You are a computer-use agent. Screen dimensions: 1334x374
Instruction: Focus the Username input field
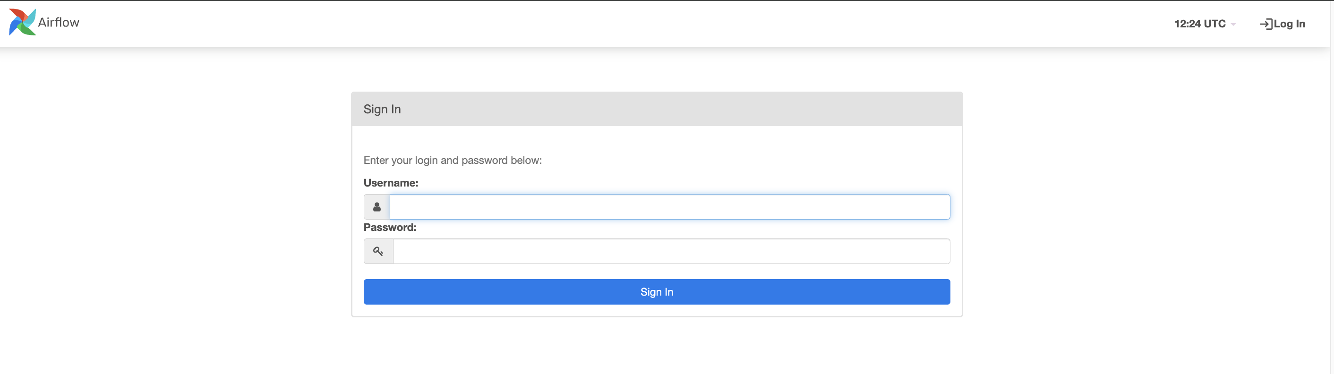(669, 207)
